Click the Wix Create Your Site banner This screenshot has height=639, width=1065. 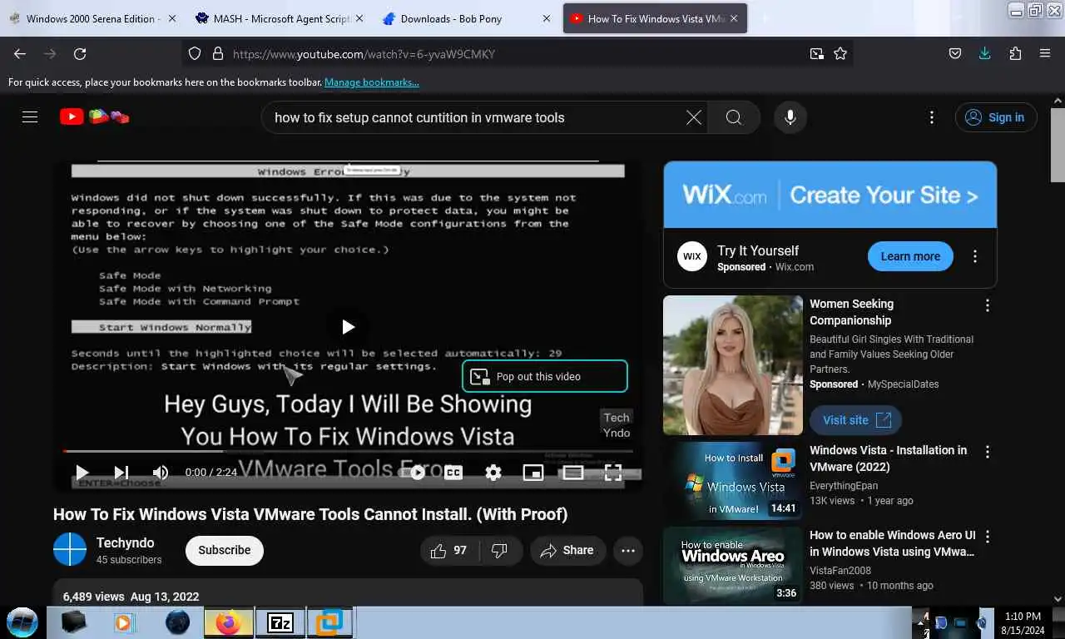tap(830, 195)
